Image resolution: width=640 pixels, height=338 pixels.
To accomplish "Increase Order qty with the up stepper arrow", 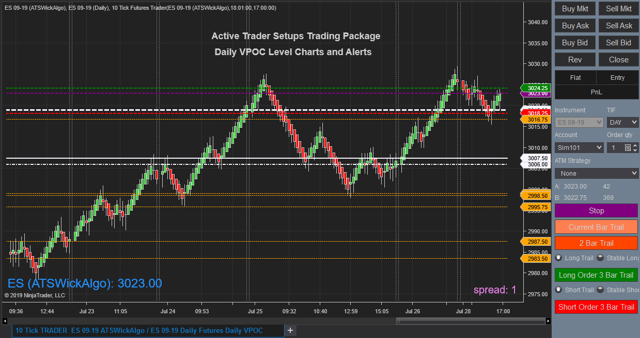I will pos(635,145).
